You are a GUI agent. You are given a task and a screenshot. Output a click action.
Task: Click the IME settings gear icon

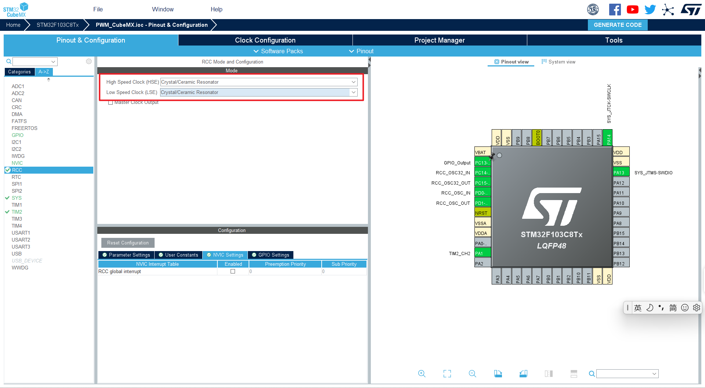(696, 308)
